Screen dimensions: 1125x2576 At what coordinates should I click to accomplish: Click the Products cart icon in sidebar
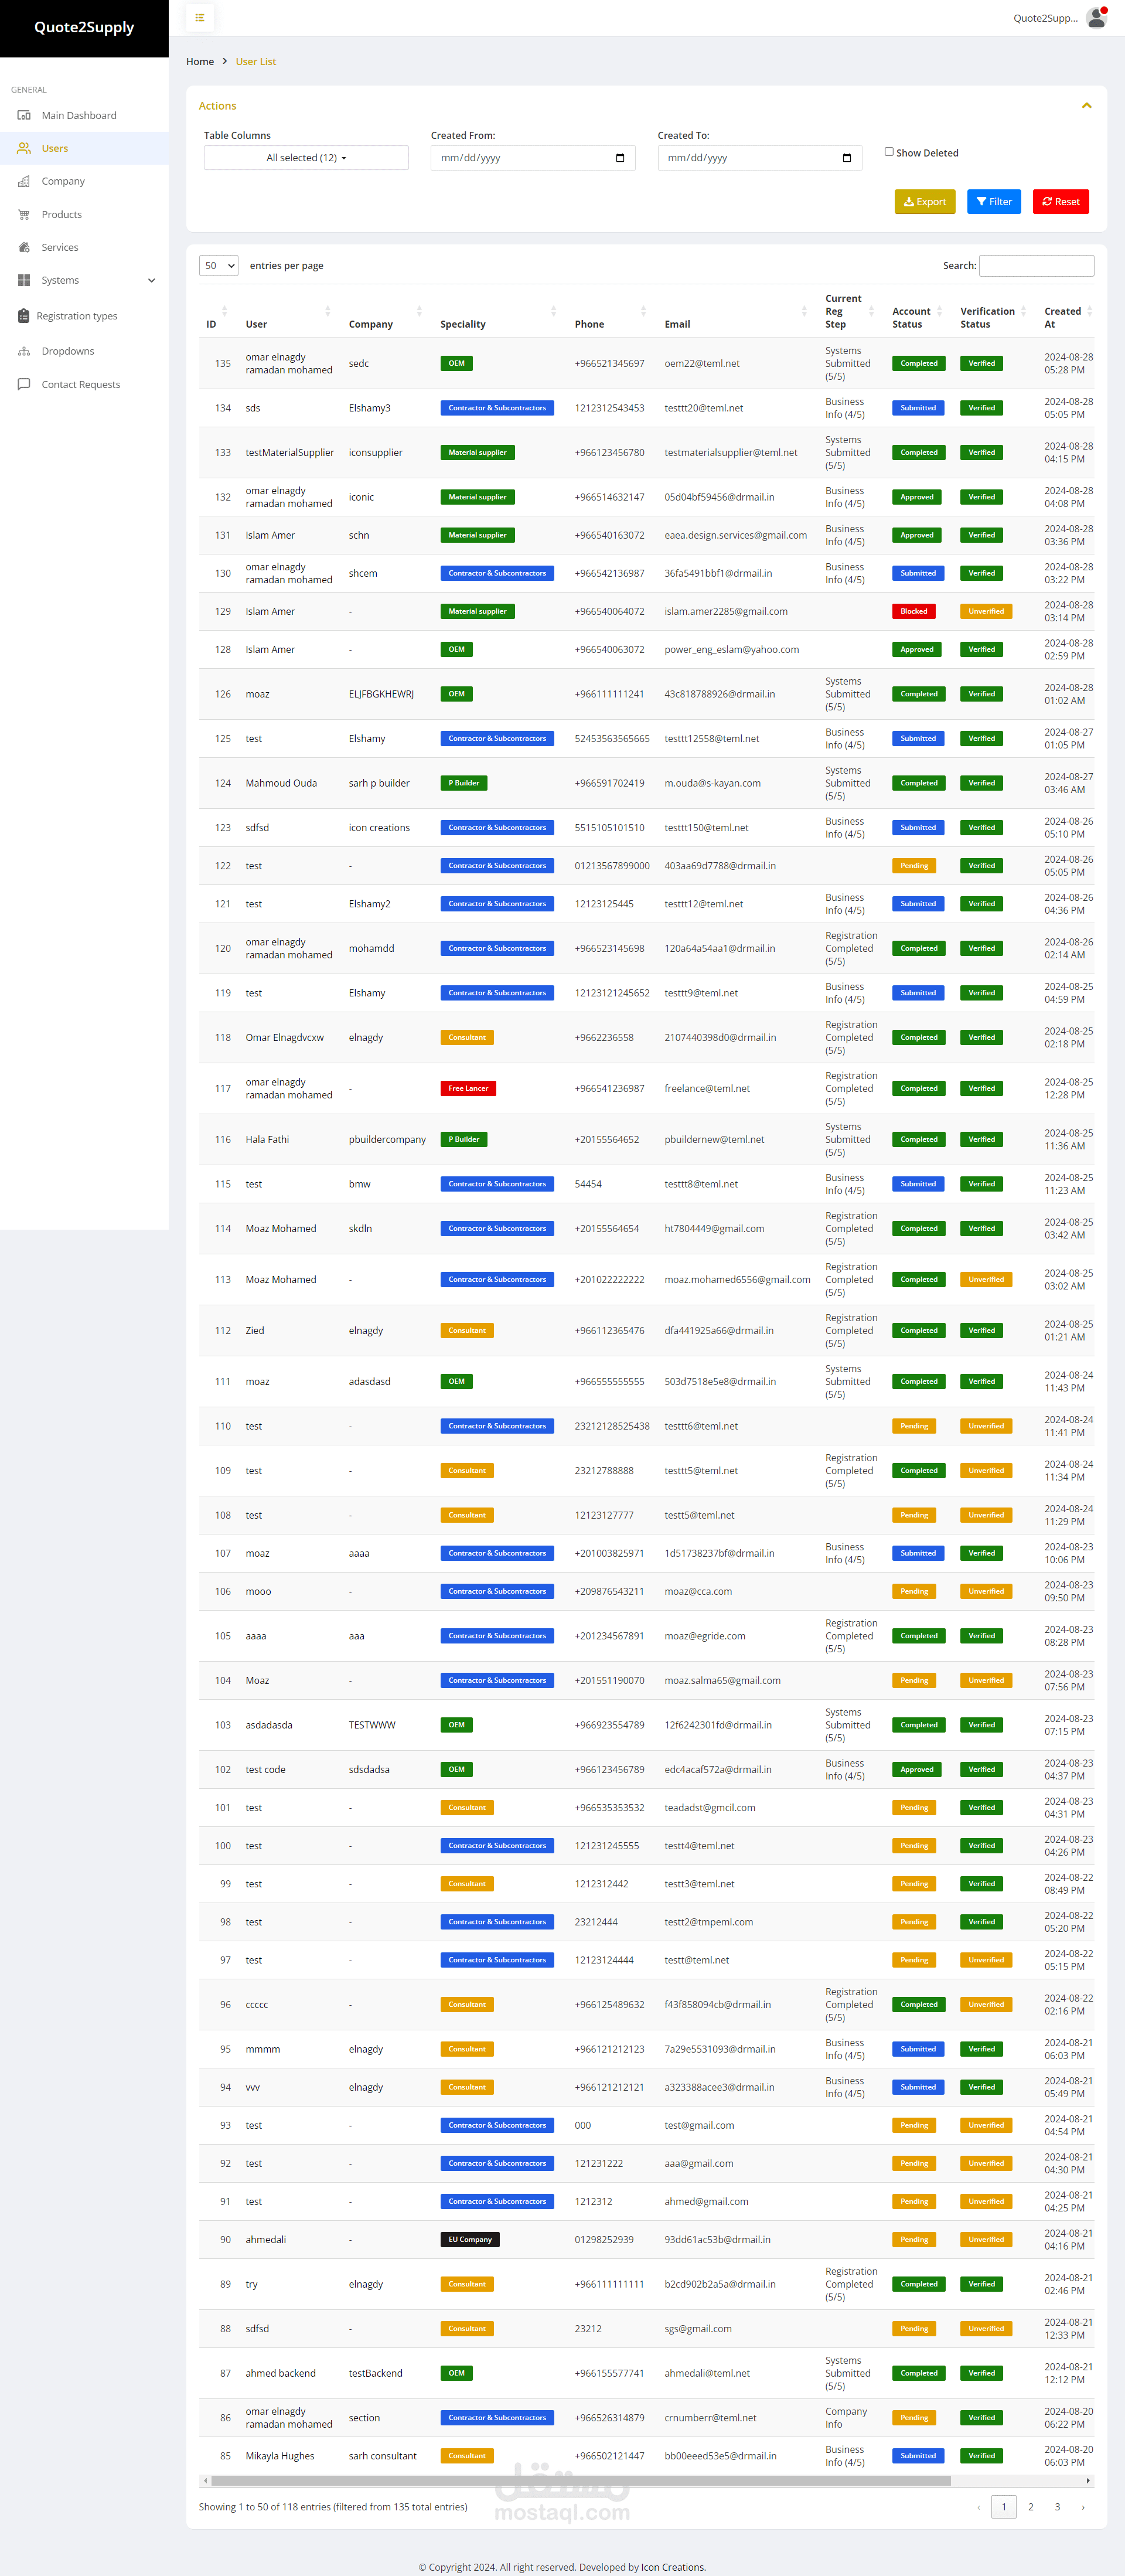click(x=24, y=214)
